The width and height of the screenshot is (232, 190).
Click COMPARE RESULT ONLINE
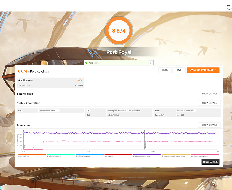point(203,70)
